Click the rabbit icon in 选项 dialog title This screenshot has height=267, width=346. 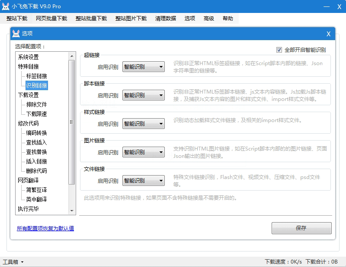(16, 34)
